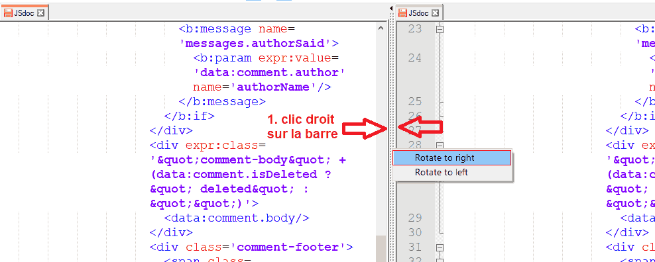Image resolution: width=655 pixels, height=262 pixels.
Task: Click the name='authorName'/> line in the left pane
Action: pyautogui.click(x=262, y=87)
